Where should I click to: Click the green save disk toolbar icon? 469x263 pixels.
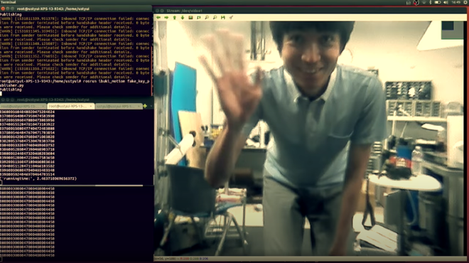pyautogui.click(x=223, y=18)
